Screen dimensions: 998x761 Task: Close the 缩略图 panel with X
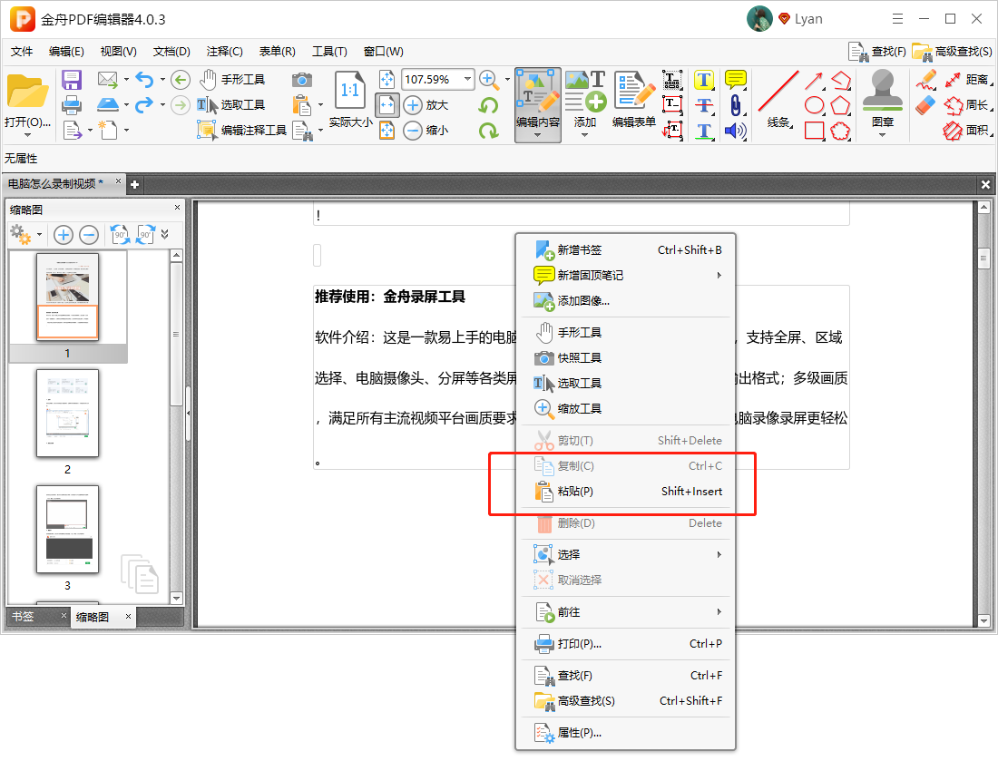point(177,208)
